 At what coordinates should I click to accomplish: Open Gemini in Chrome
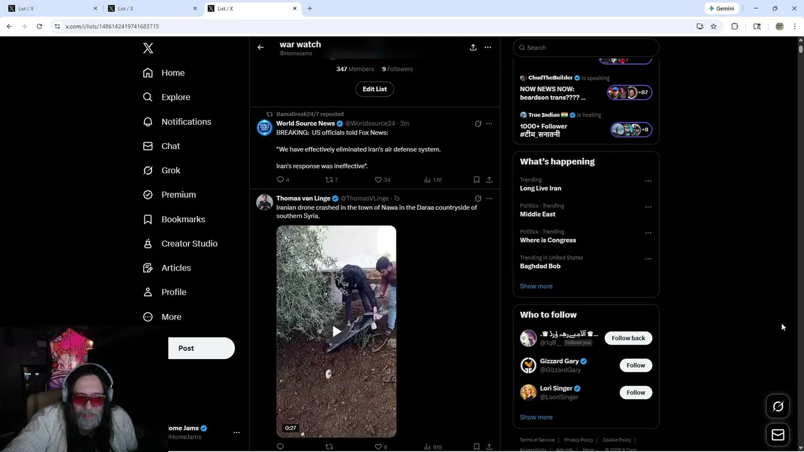click(x=722, y=9)
